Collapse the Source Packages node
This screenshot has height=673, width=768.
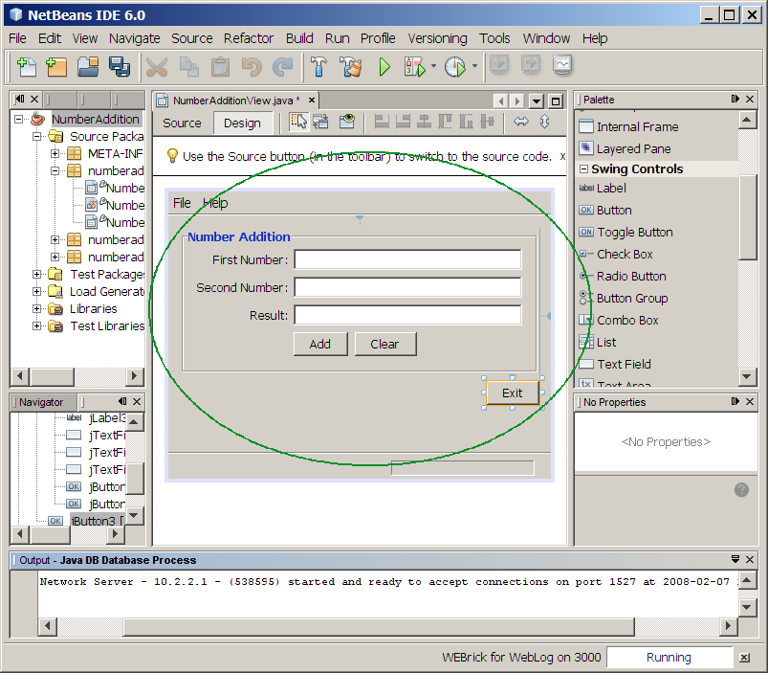[x=36, y=136]
